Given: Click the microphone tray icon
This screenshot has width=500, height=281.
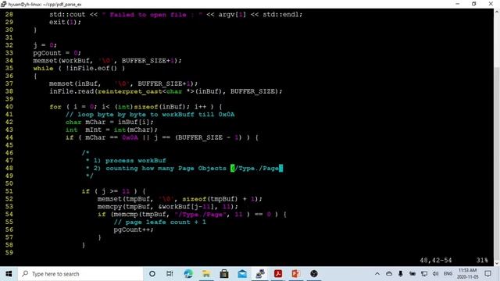Looking at the screenshot, I should pos(401,274).
